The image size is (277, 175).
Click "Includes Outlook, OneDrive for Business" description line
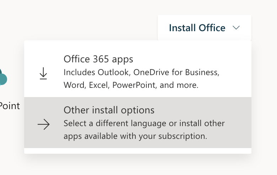[x=141, y=72]
